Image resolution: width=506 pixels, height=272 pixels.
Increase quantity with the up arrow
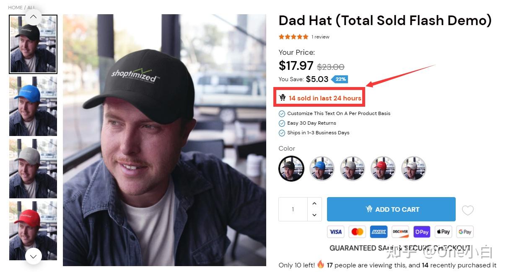pos(314,203)
